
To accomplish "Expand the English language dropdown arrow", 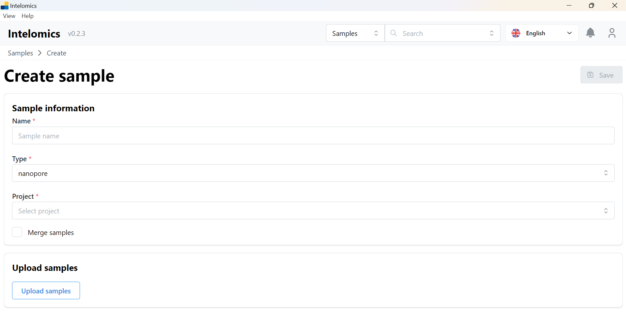I will pos(570,33).
